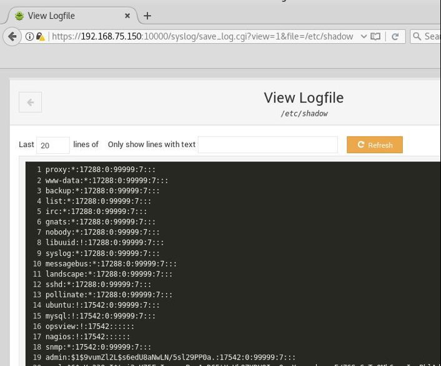Click the orange Refresh button
Image resolution: width=441 pixels, height=366 pixels.
(x=375, y=145)
